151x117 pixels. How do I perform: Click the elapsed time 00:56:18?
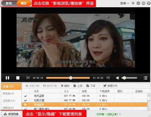[x=38, y=78]
